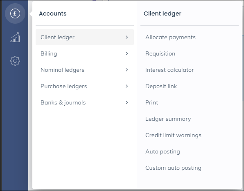Expand the Purchase ledgers chevron arrow
The width and height of the screenshot is (244, 191).
(x=127, y=86)
